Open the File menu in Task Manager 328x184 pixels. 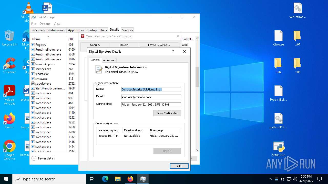coord(34,24)
